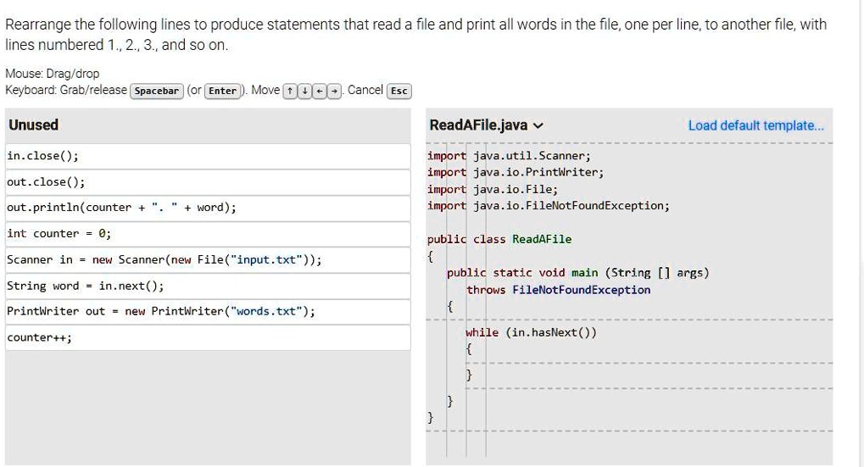Click the Enter key hint

(x=223, y=91)
